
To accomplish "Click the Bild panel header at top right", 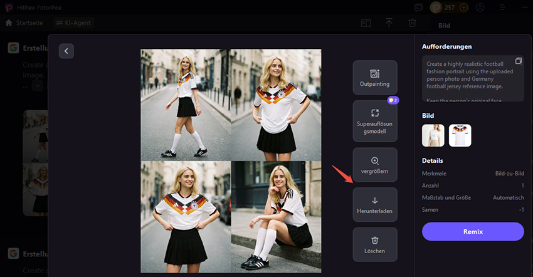I will (x=444, y=26).
